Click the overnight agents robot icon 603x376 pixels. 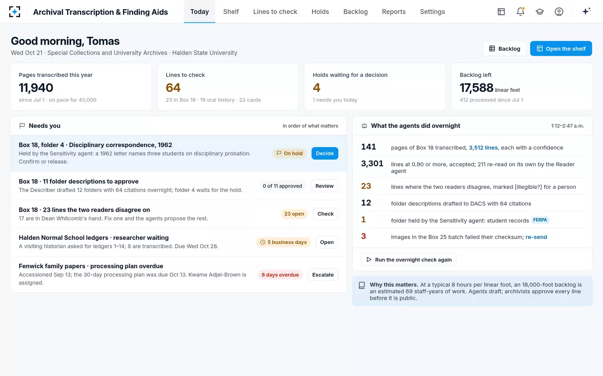click(x=364, y=126)
